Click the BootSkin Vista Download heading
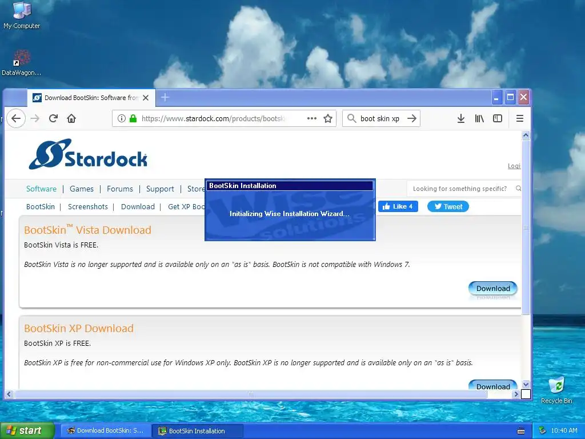 (87, 230)
